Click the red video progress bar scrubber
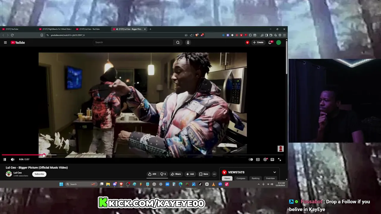Screen dimensions: 381x214 [44, 155]
